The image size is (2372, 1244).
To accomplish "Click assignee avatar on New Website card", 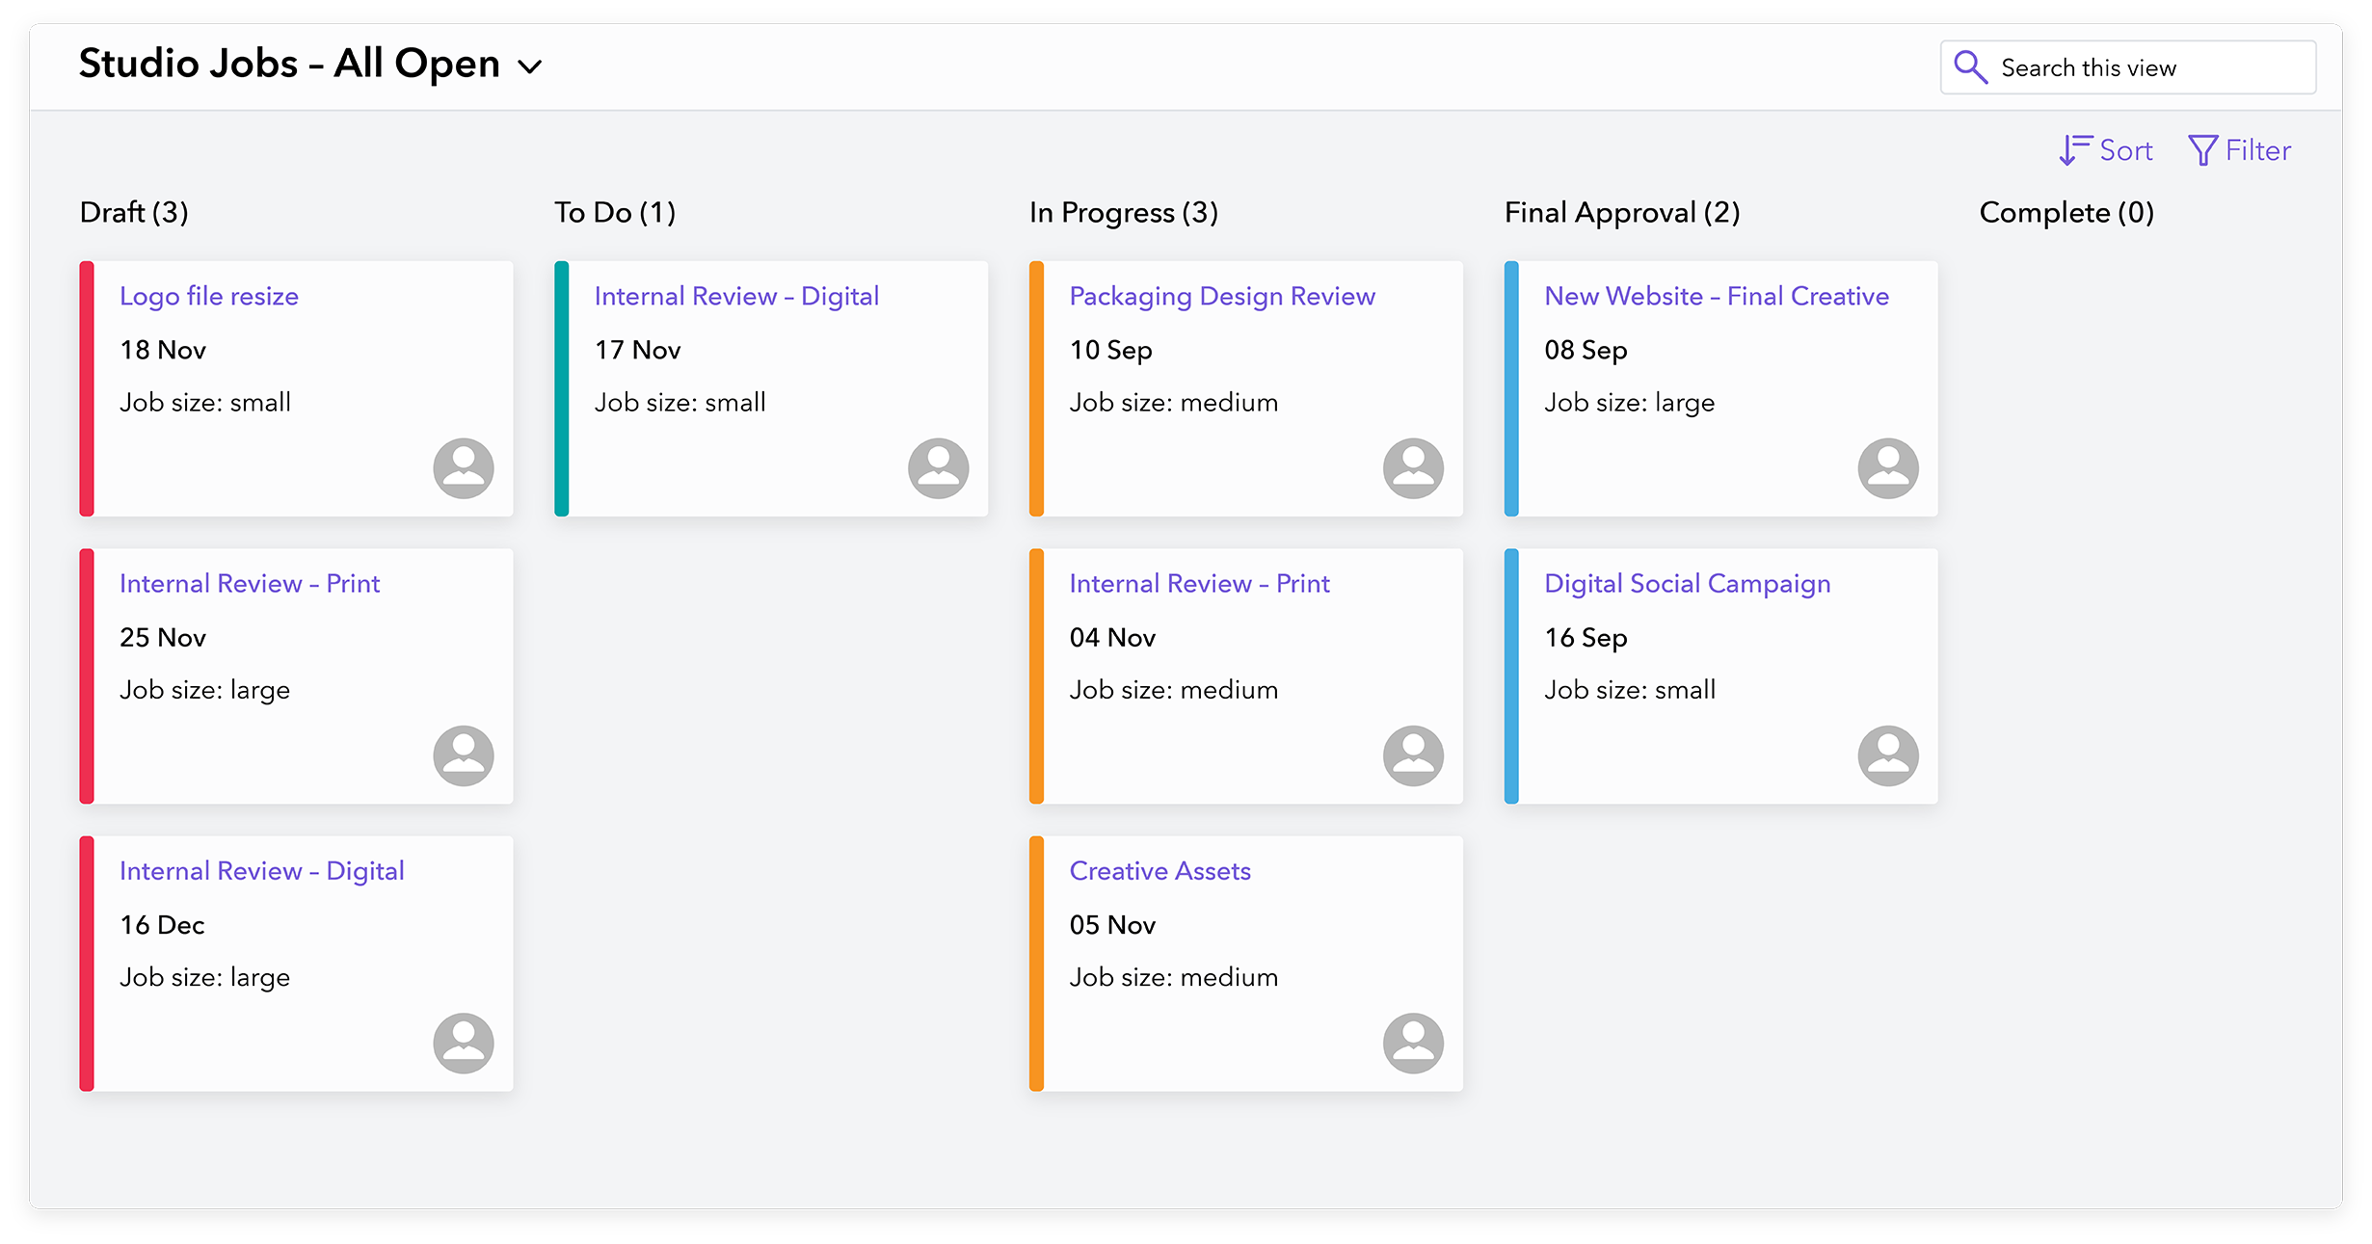I will pos(1888,468).
